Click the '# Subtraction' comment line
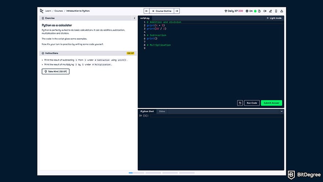Viewport: 323px width, 182px height. coord(156,35)
